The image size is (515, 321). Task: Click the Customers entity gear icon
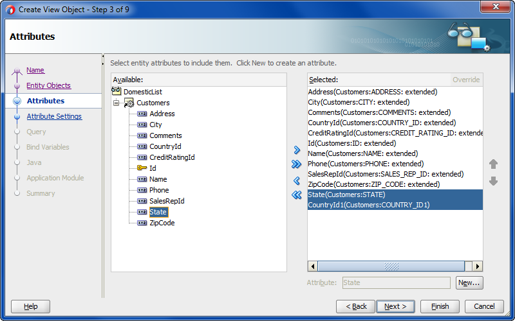129,103
